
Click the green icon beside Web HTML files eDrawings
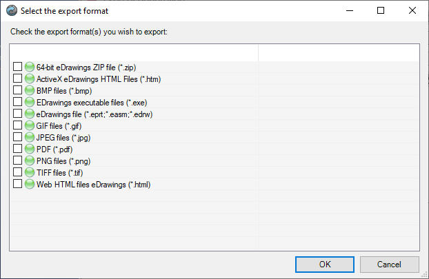coord(30,184)
